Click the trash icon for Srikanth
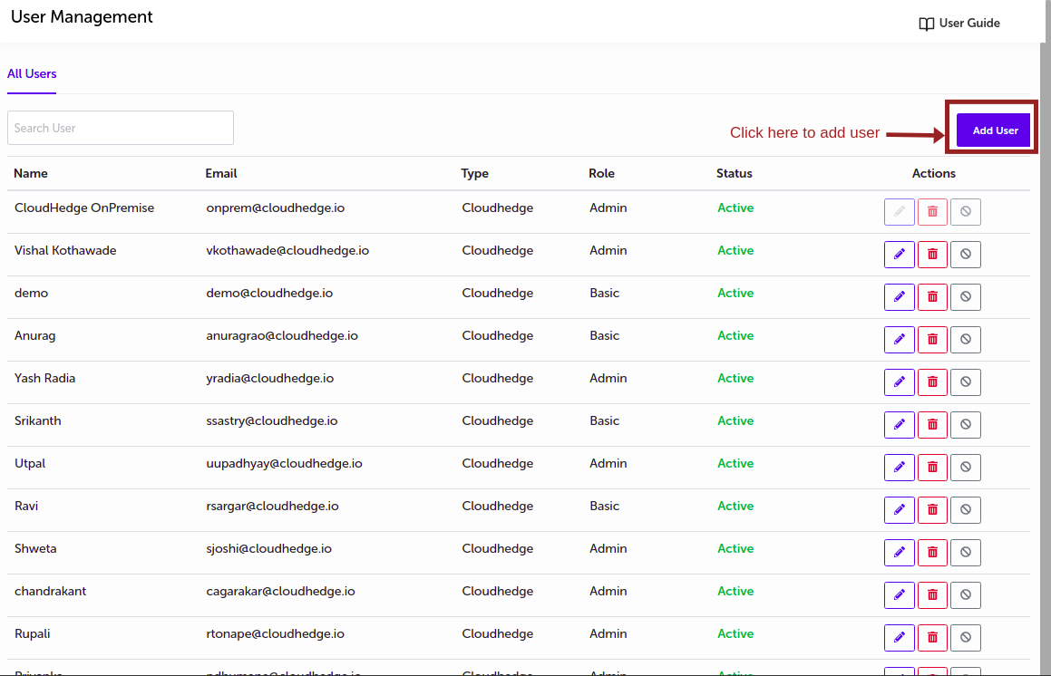Viewport: 1051px width, 676px height. [932, 425]
